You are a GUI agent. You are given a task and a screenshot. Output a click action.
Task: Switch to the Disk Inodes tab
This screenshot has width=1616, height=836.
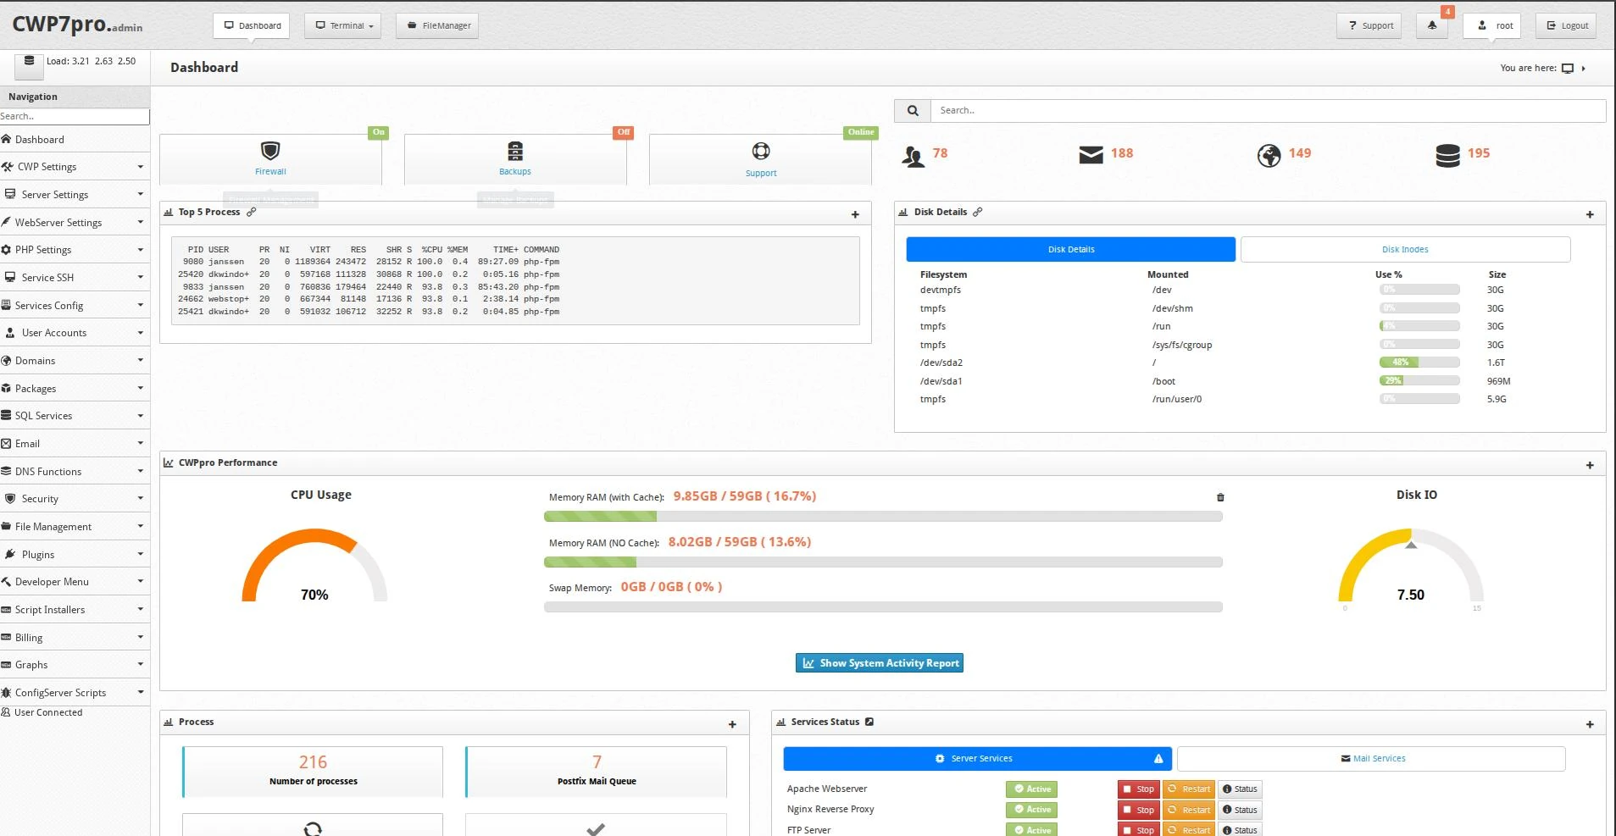1404,249
